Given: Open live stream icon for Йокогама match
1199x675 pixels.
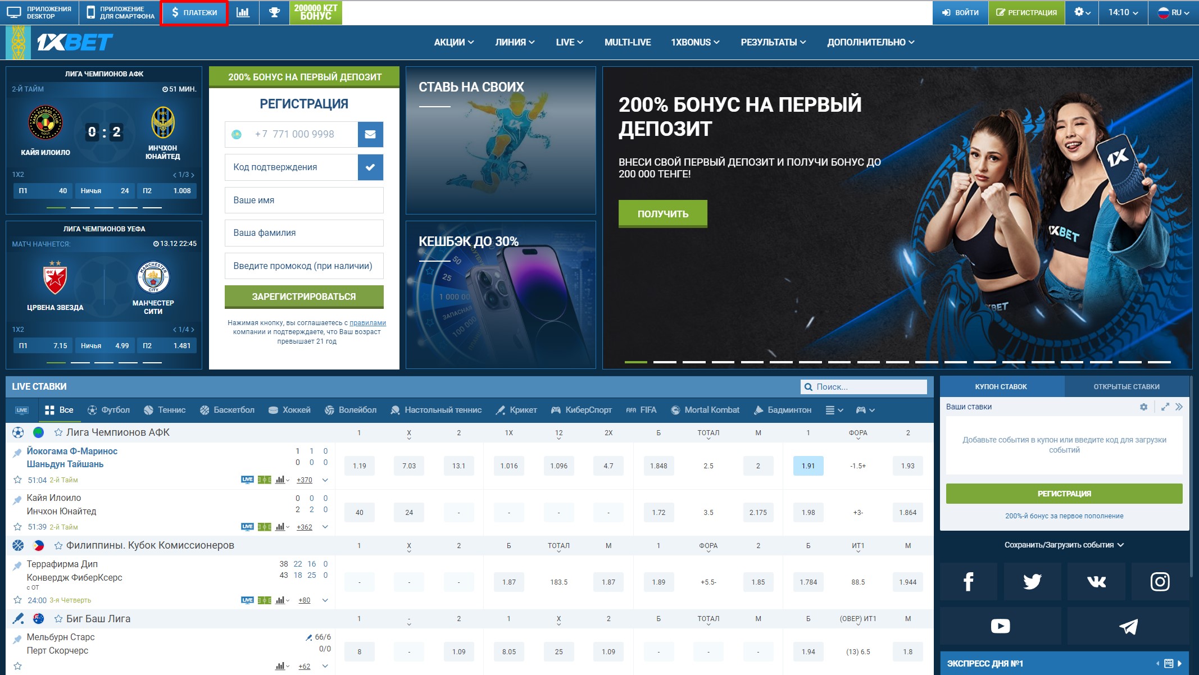Looking at the screenshot, I should tap(247, 480).
